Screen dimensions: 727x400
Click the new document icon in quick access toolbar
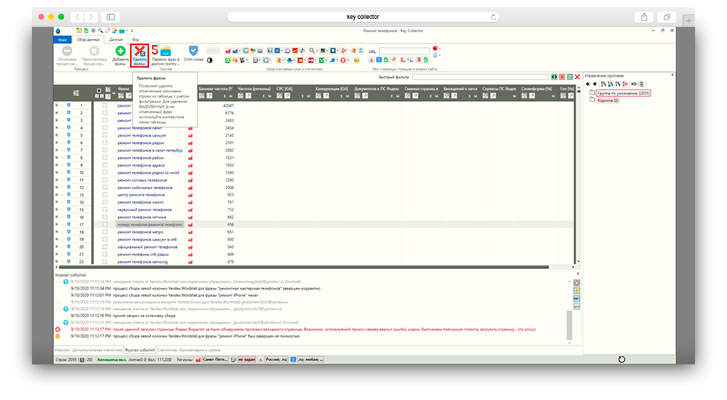(x=72, y=31)
